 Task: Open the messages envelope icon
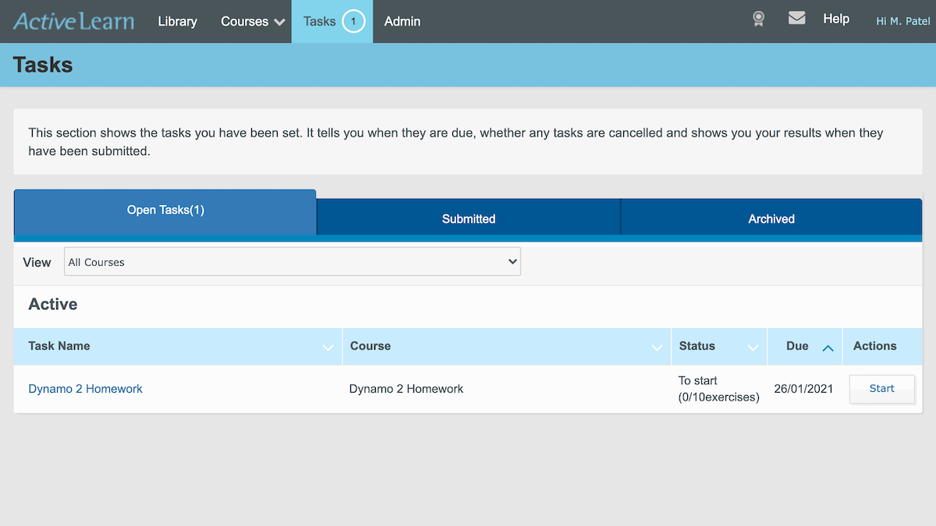click(796, 18)
